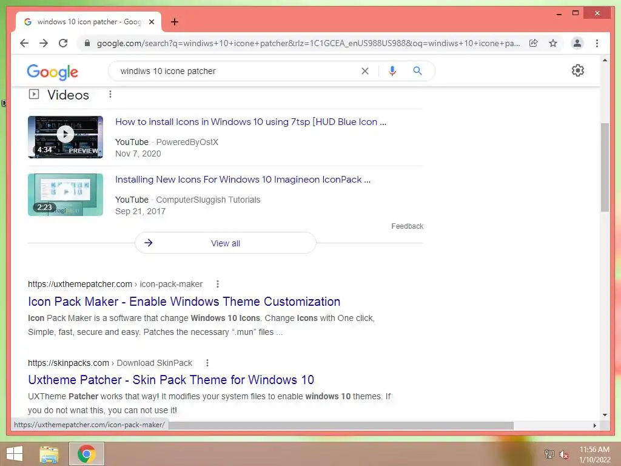Bookmark this page with the star
Screen dimensions: 621x466
(x=553, y=43)
